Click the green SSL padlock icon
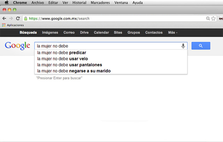Screen dimensions: 223x142 [26, 18]
